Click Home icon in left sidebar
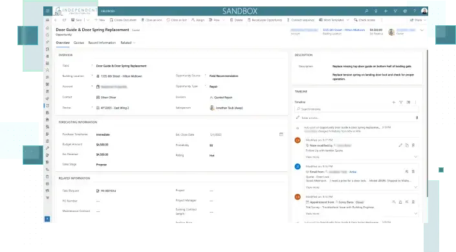The width and height of the screenshot is (456, 252). point(47,28)
